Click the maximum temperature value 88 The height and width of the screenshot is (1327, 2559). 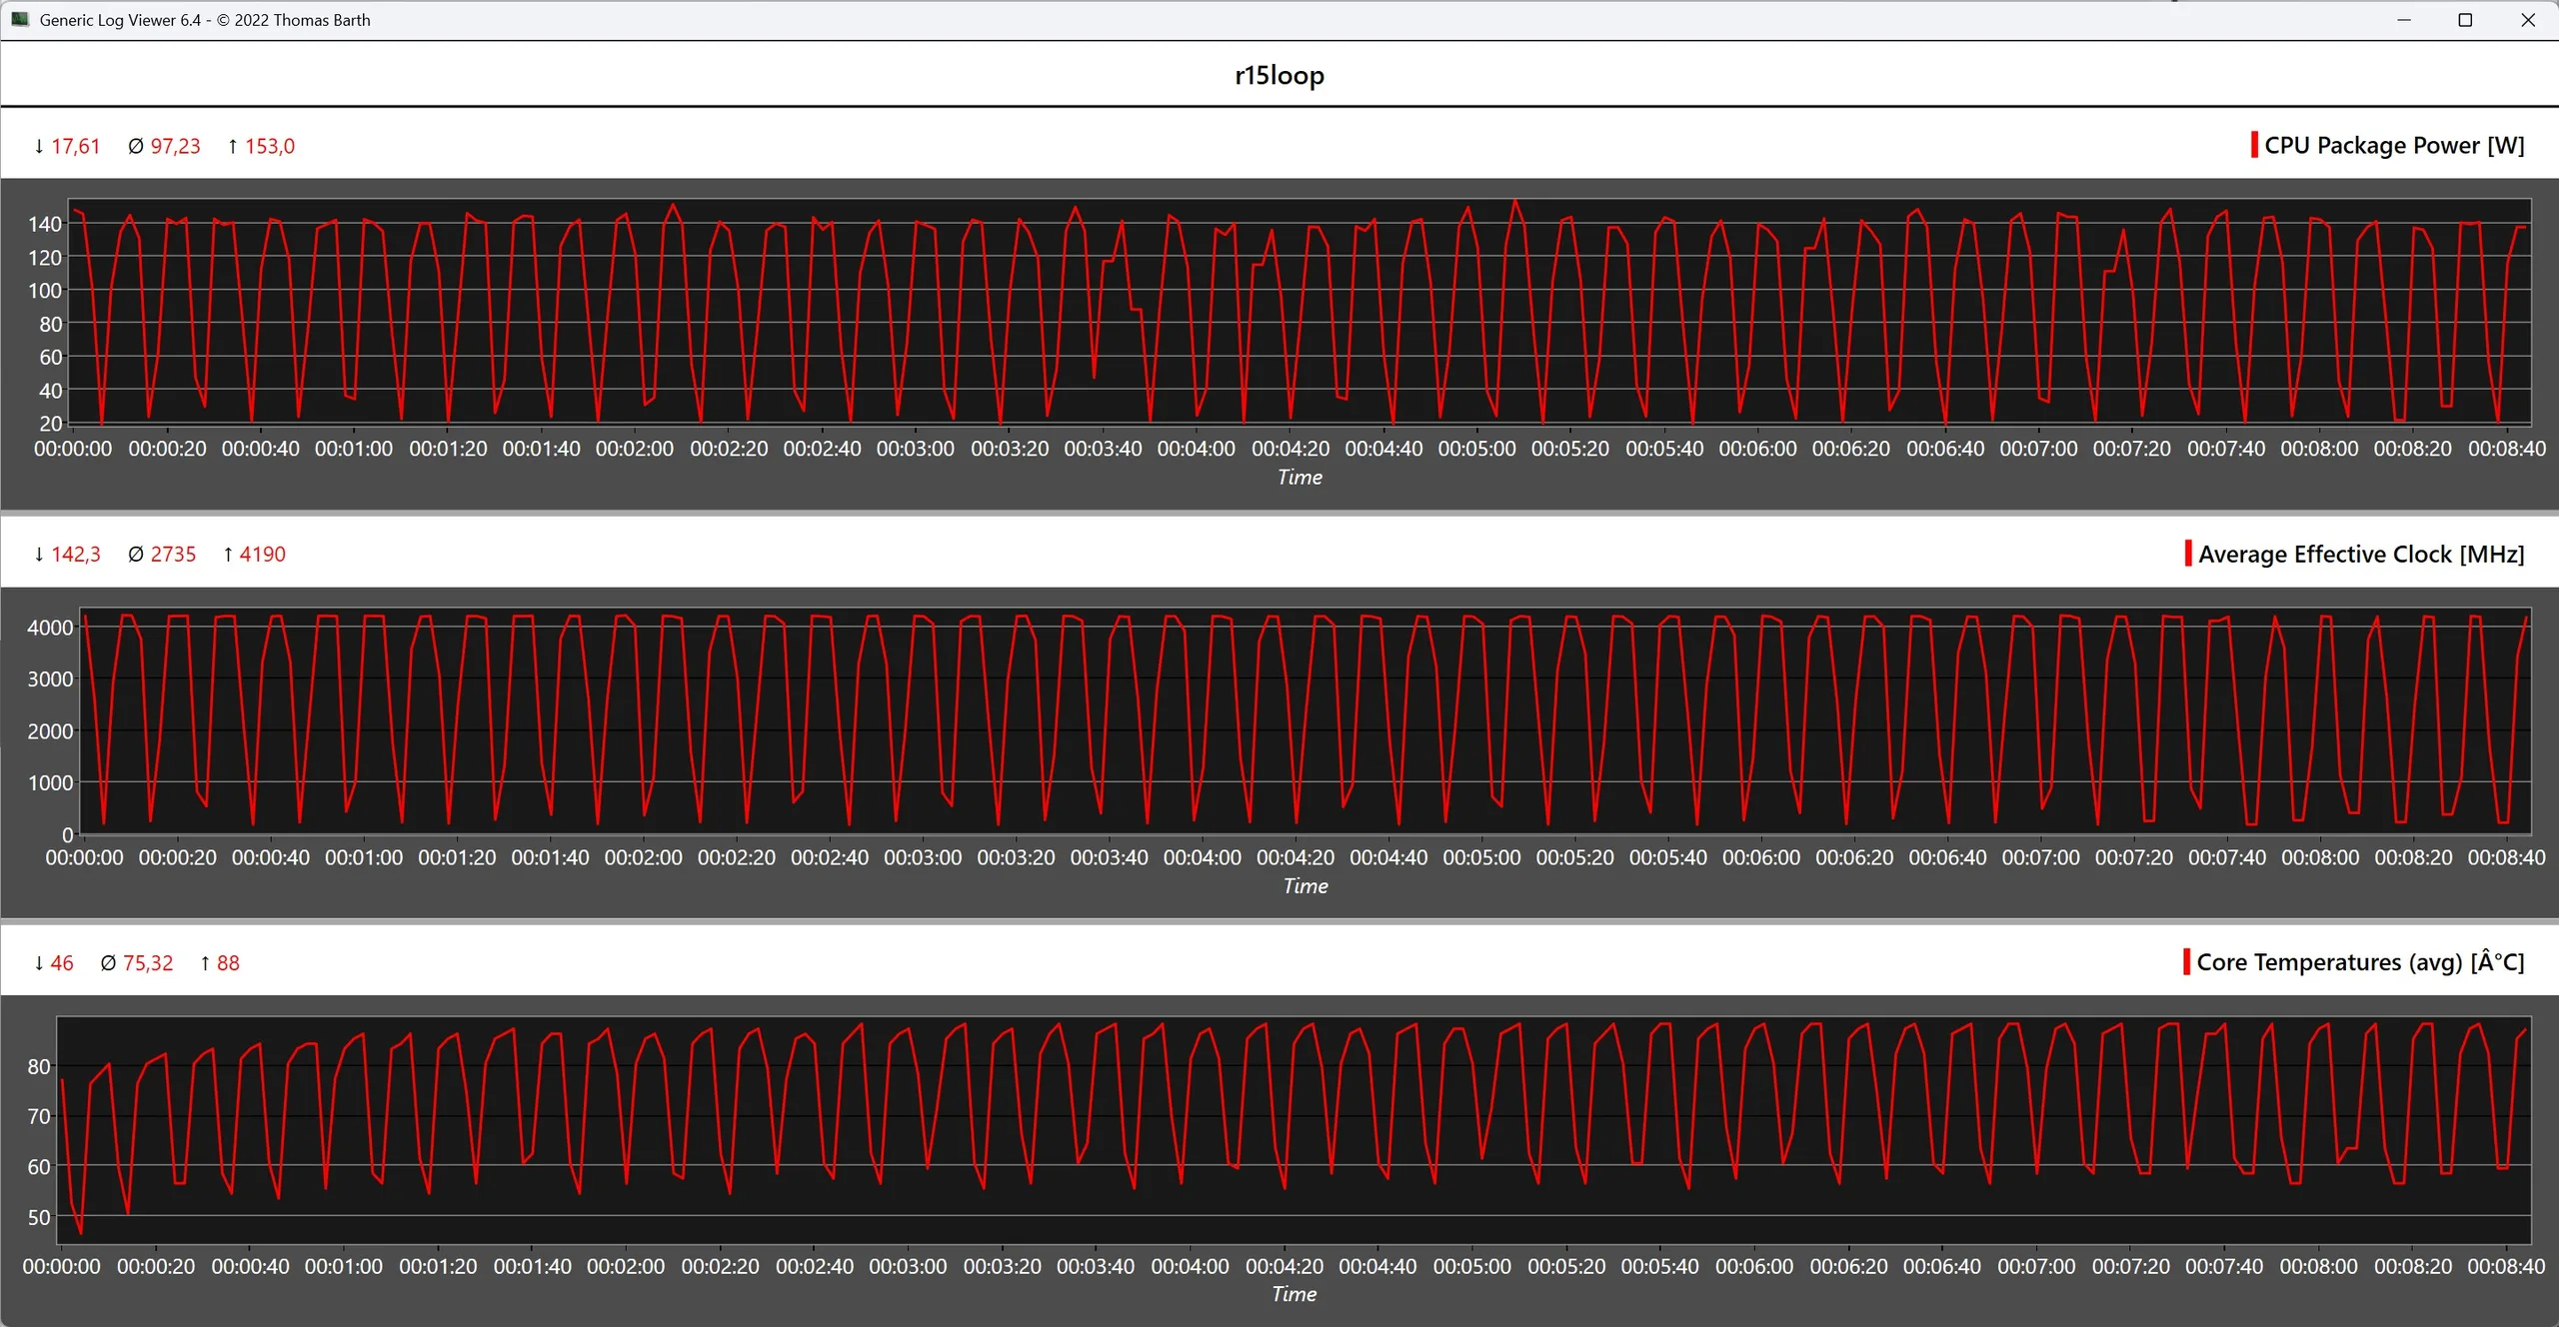(x=228, y=963)
